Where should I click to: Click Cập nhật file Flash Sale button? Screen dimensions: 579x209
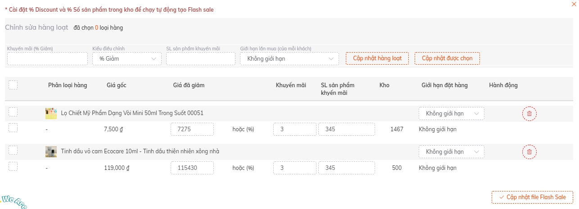[x=532, y=197]
